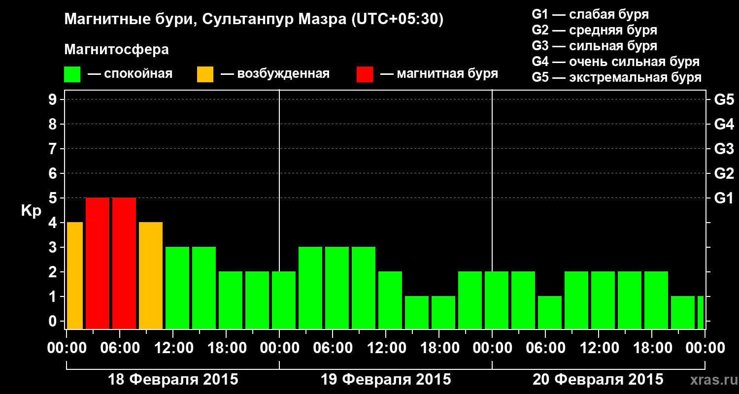Image resolution: width=739 pixels, height=394 pixels.
Task: Click the '18 Февраля 2015' date label
Action: [x=173, y=380]
